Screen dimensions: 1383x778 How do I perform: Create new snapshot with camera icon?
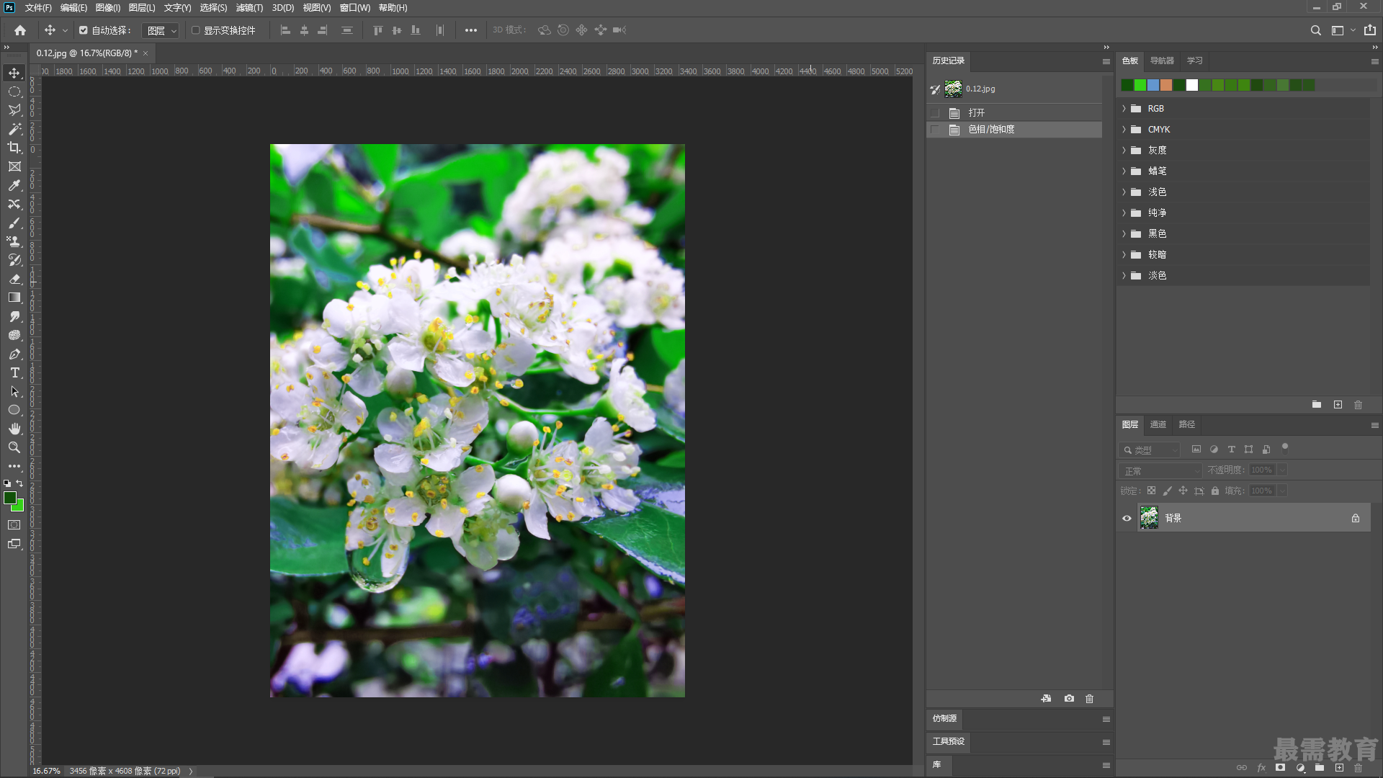(1069, 699)
